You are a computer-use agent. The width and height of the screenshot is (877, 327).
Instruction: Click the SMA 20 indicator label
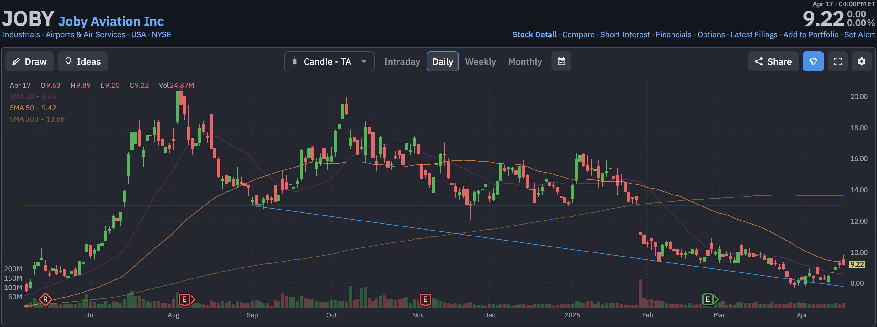click(22, 96)
